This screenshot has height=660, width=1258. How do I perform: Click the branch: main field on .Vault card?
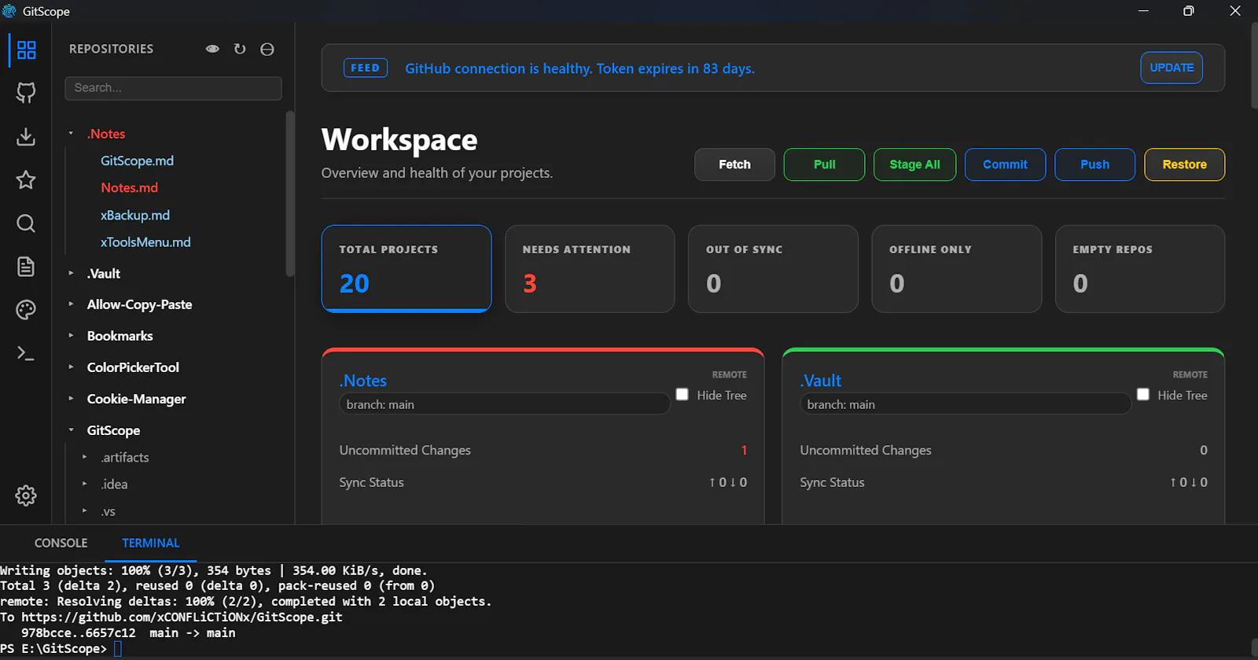coord(965,404)
